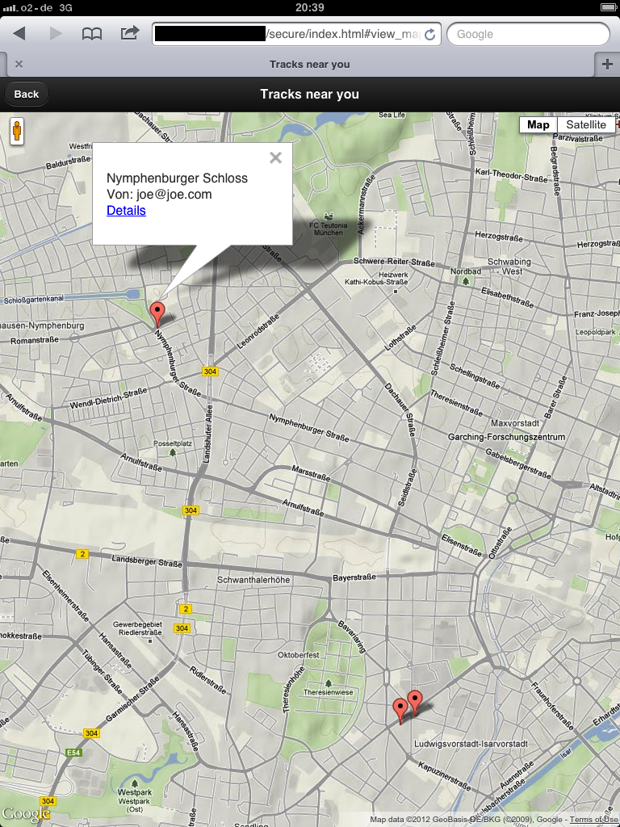Click the left marker near Kapuzinerstraße
The height and width of the screenshot is (827, 620).
click(400, 711)
